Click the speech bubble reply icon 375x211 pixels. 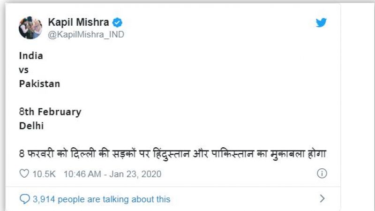click(24, 199)
